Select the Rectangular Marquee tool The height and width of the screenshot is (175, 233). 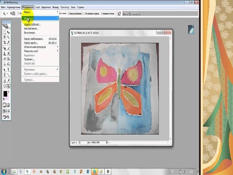5,32
